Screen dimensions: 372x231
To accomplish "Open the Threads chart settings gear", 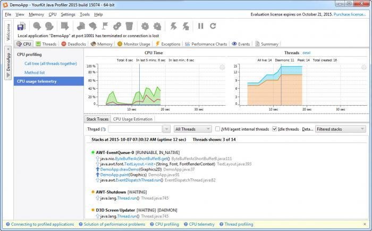I will point(363,67).
